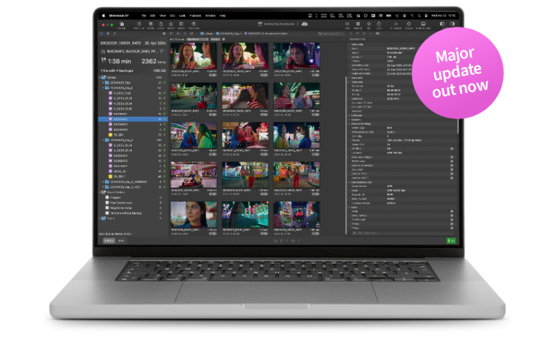The height and width of the screenshot is (349, 556).
Task: Click the cloud status icon in the toolbar
Action: click(x=305, y=24)
